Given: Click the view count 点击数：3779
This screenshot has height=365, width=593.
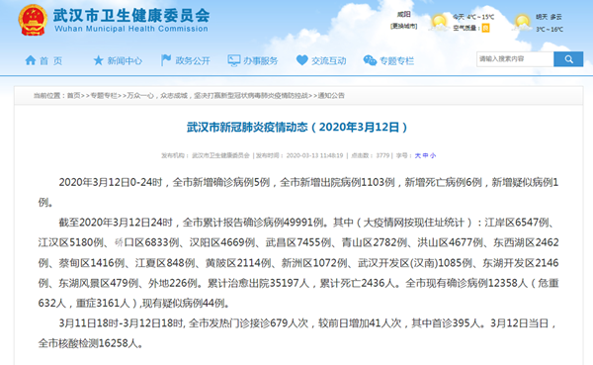Looking at the screenshot, I should [371, 155].
